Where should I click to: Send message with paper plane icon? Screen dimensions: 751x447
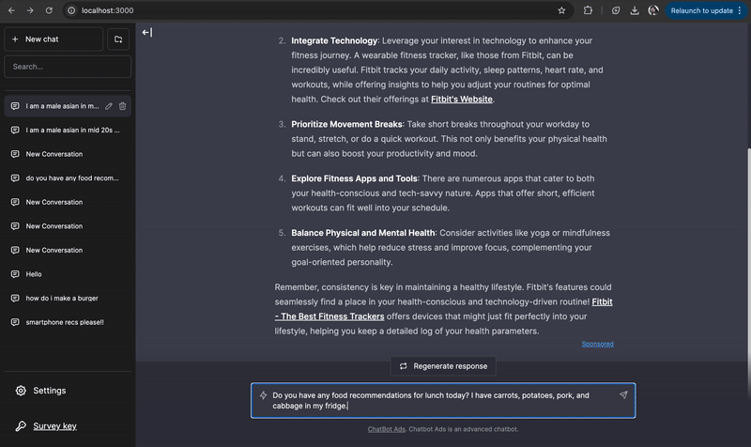[x=623, y=394]
